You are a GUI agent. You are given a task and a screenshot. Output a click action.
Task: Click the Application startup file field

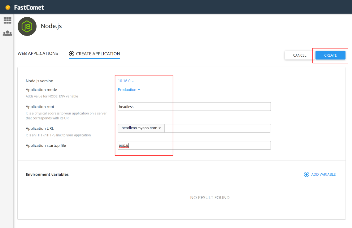coord(194,145)
